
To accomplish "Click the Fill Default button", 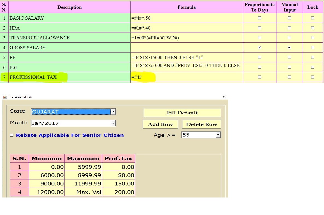I will 182,112.
